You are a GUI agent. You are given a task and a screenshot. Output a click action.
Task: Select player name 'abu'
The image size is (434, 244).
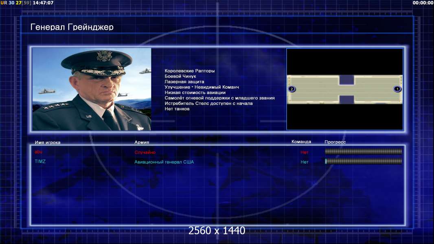(38, 152)
